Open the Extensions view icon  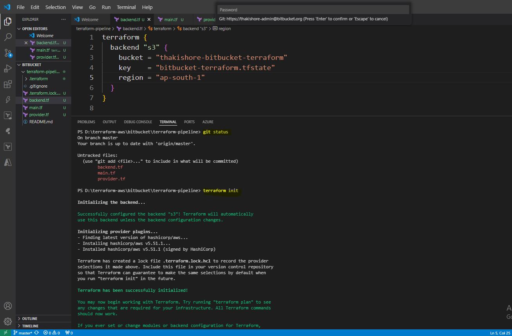coord(7,84)
